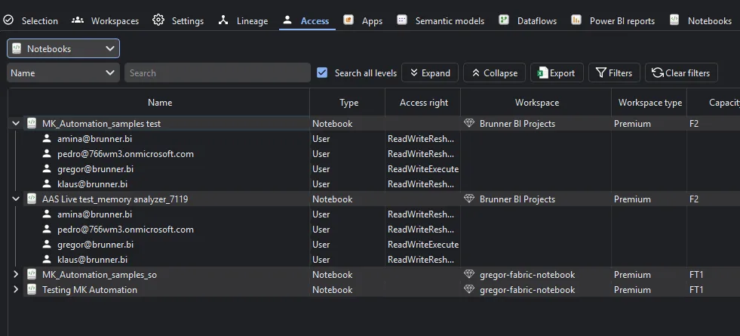
Task: Export the list to Excel
Action: pyautogui.click(x=557, y=72)
